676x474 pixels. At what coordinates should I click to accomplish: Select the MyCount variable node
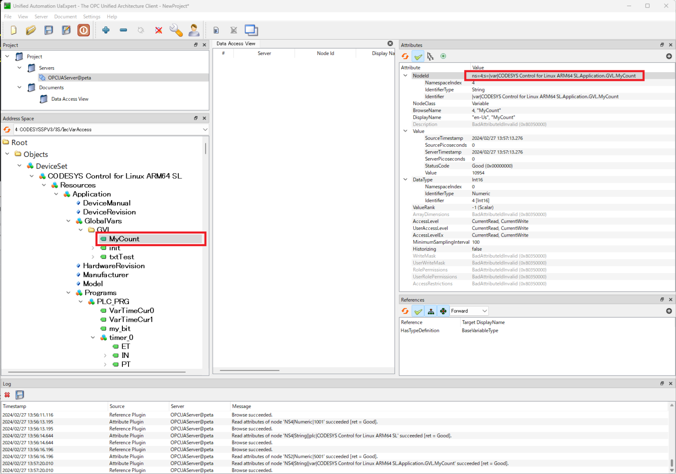click(124, 239)
